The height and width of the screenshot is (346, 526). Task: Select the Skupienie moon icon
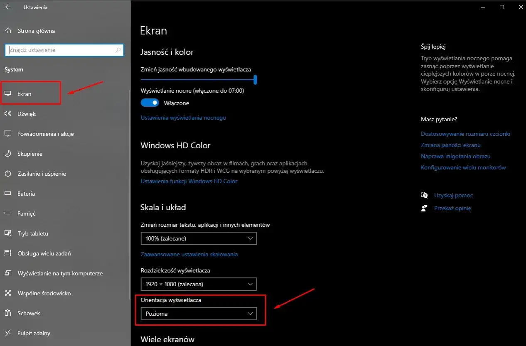(7, 154)
